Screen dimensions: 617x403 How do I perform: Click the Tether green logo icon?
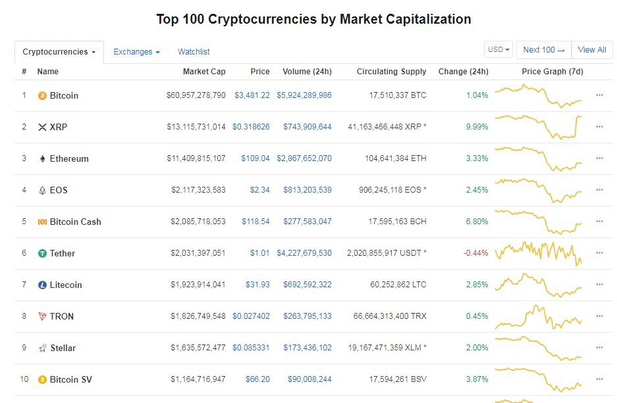42,253
